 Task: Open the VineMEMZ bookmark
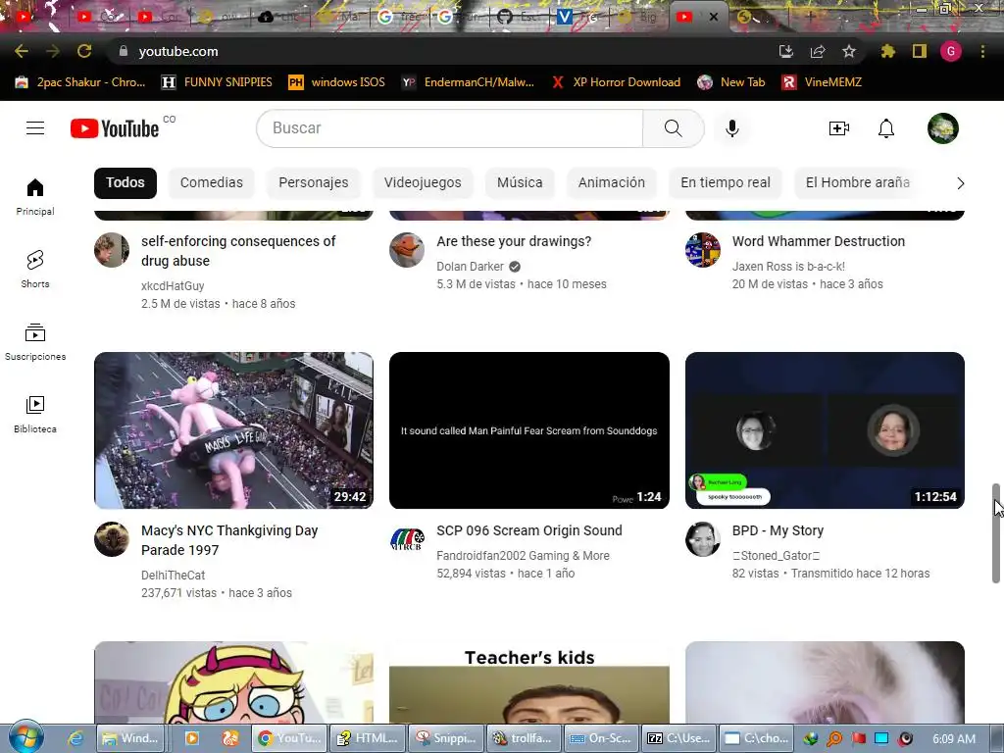coord(823,82)
